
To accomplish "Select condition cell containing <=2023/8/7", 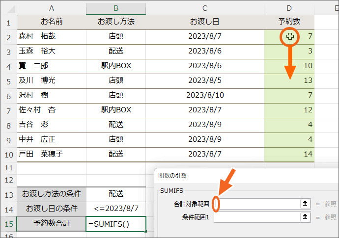I will pos(116,209).
